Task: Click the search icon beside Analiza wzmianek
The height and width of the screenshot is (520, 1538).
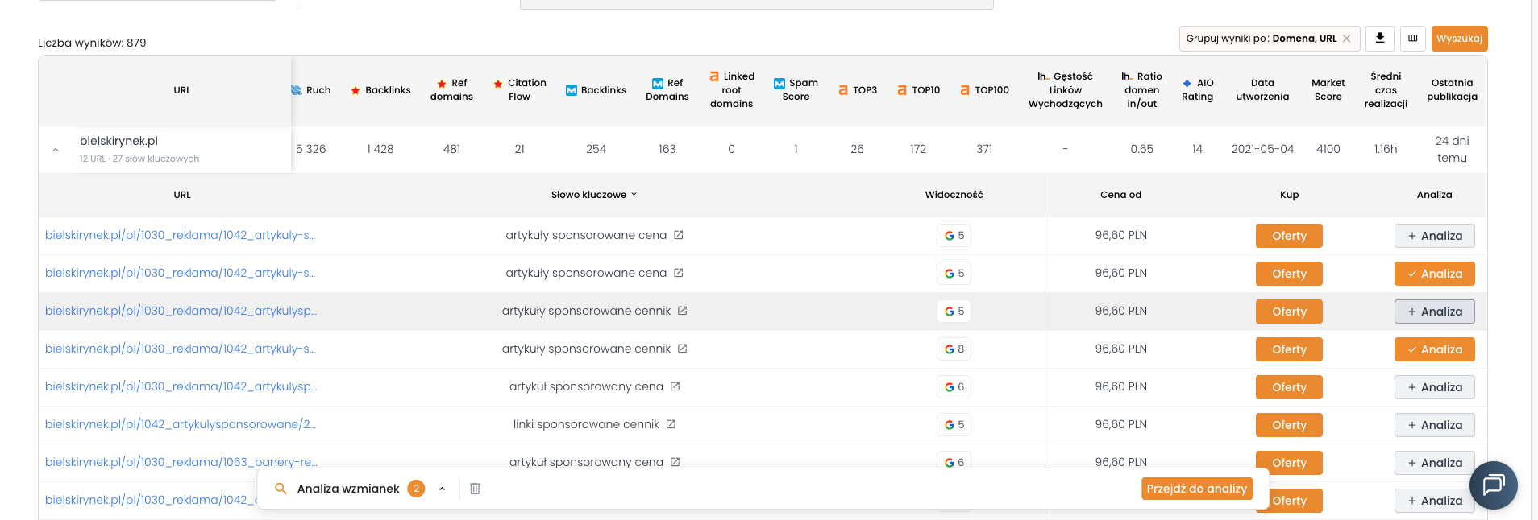Action: (281, 489)
